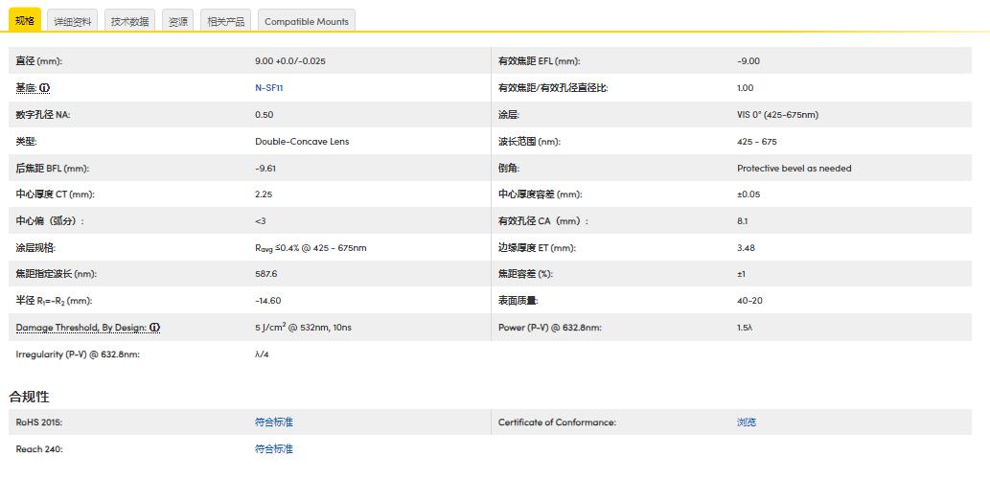Select the 边缘厚度 ET (mm) label

tap(537, 248)
